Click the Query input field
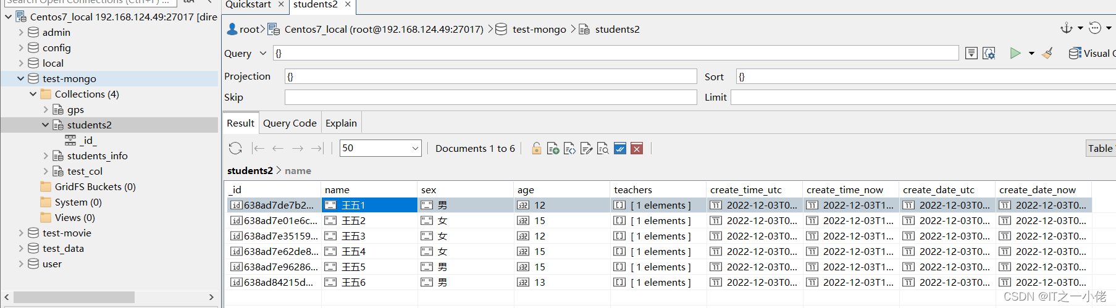The width and height of the screenshot is (1116, 308). pos(616,53)
